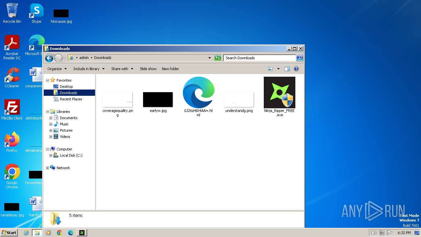This screenshot has width=421, height=237.
Task: Click the Help question mark icon
Action: (x=296, y=69)
